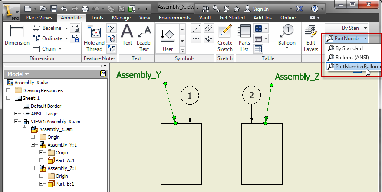Open the Autodesk Exchange X icon
The height and width of the screenshot is (192, 382).
[300, 9]
